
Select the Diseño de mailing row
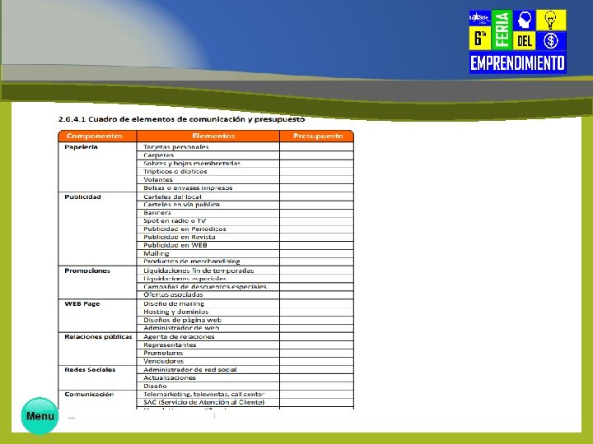(x=208, y=303)
